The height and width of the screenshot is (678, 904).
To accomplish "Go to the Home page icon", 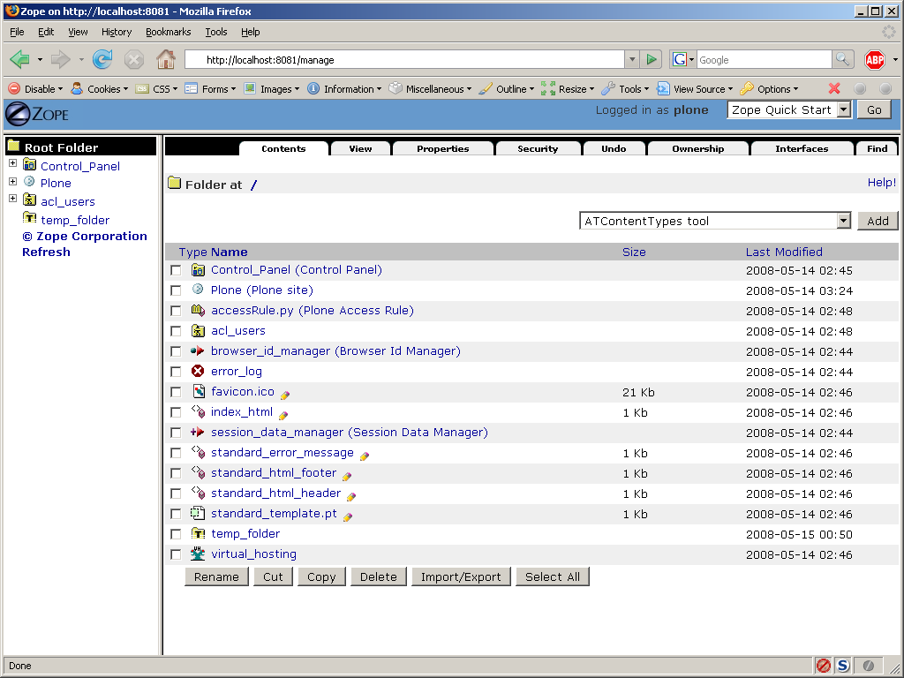I will [x=166, y=59].
